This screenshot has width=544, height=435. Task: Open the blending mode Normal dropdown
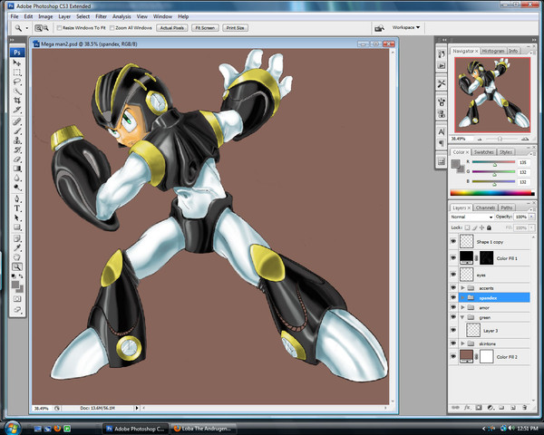coord(471,217)
